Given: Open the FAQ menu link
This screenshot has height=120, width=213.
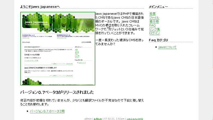Looking at the screenshot, I should (152, 25).
